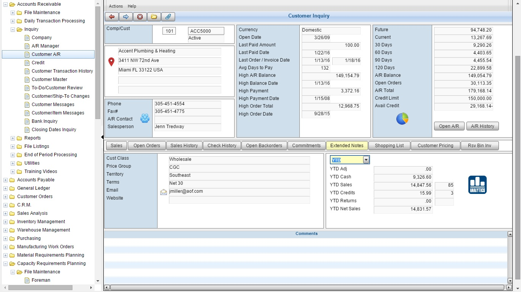Switch to the Sales History tab
521x292 pixels.
(184, 146)
